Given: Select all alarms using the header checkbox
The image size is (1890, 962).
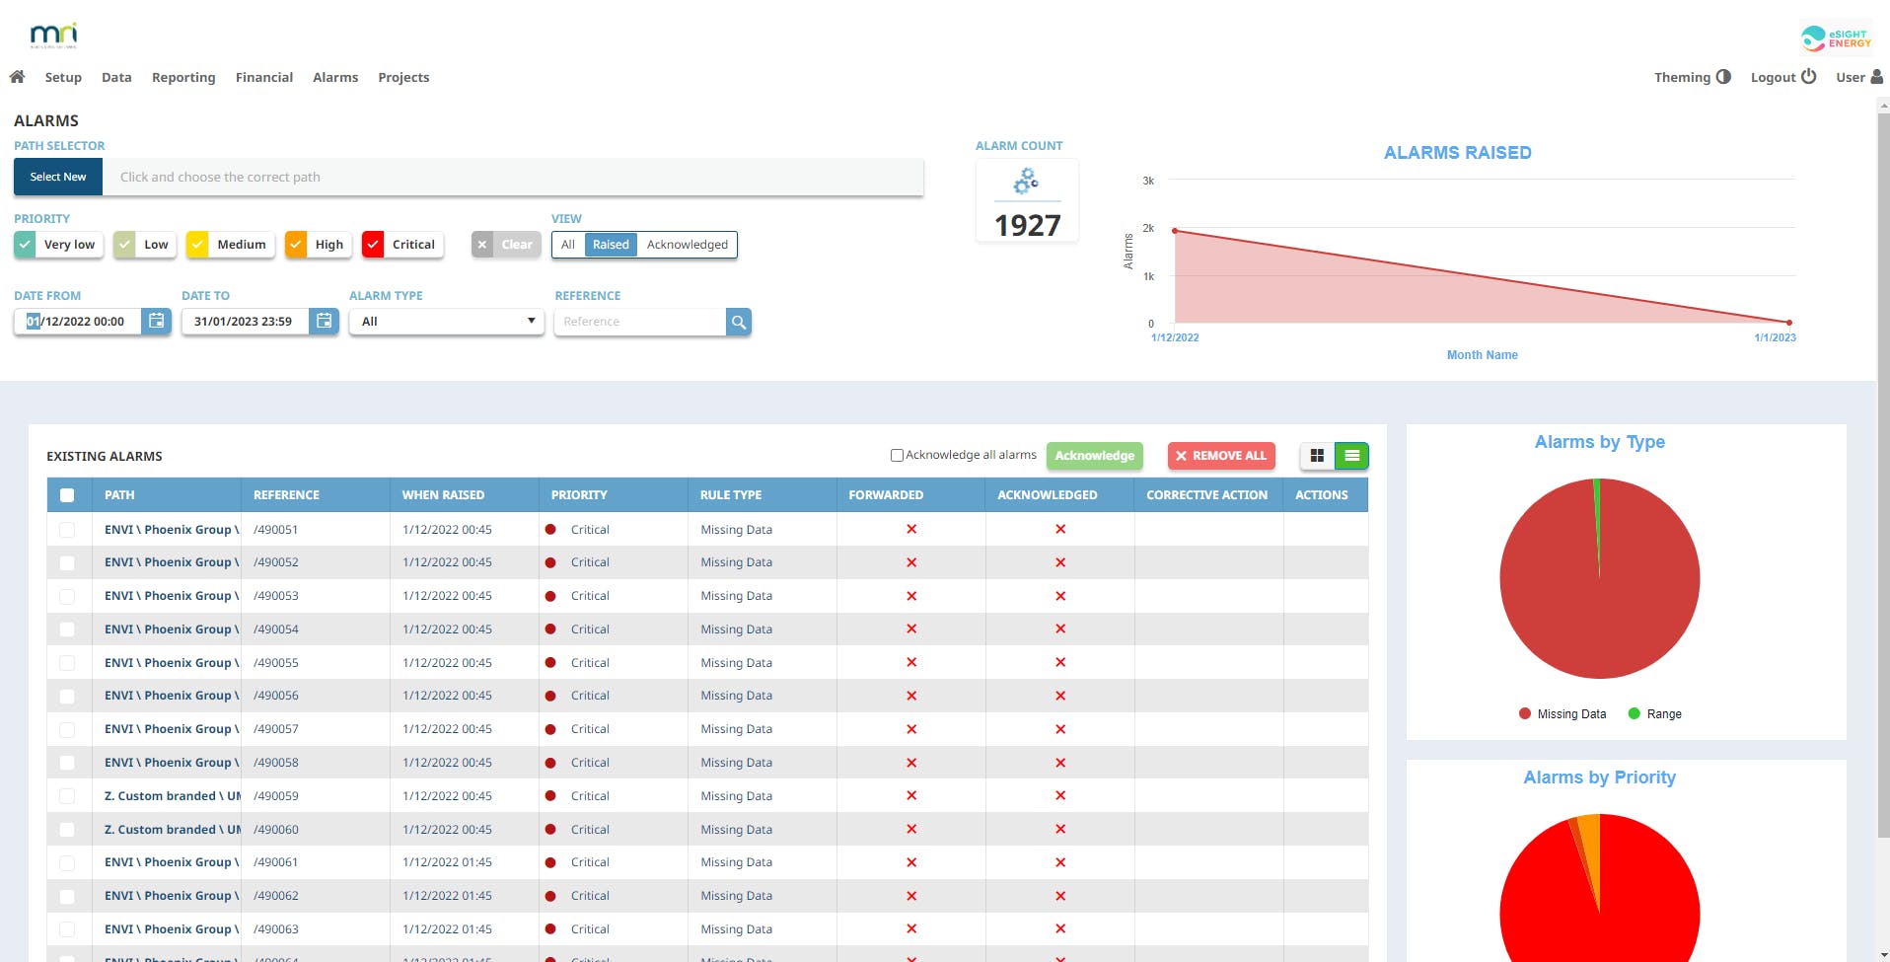Looking at the screenshot, I should pyautogui.click(x=68, y=495).
